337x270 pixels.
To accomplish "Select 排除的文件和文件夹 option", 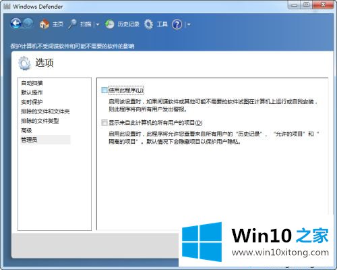I will click(x=45, y=111).
